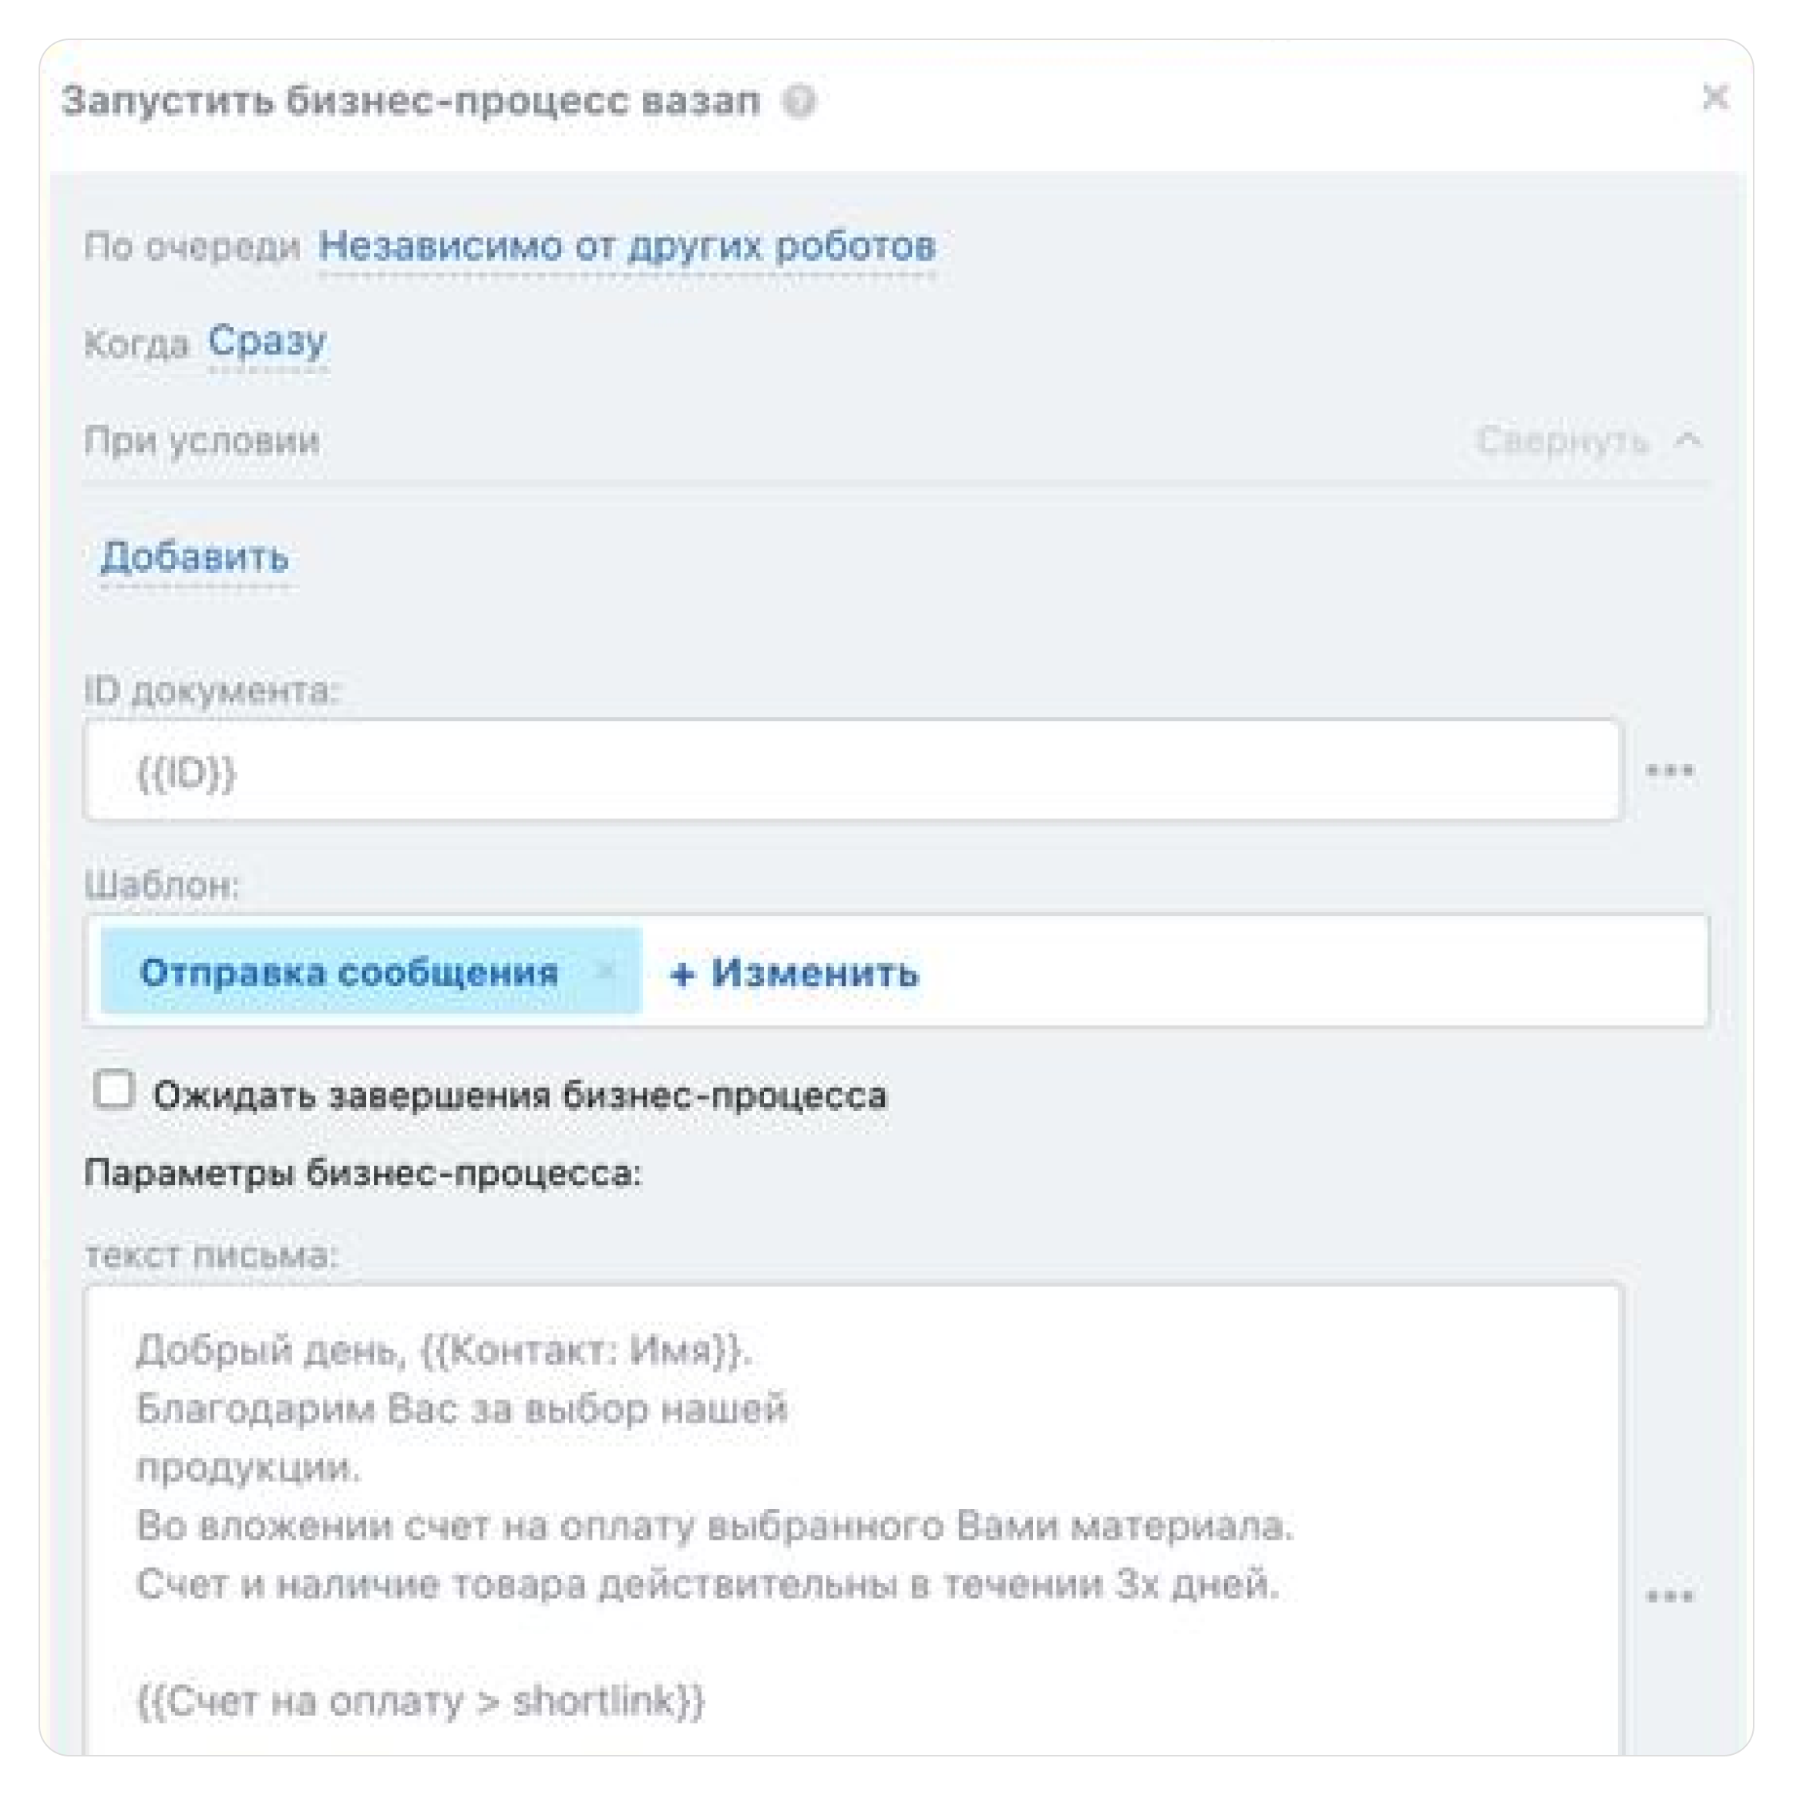
Task: Click Изменить to change the template
Action: click(815, 974)
